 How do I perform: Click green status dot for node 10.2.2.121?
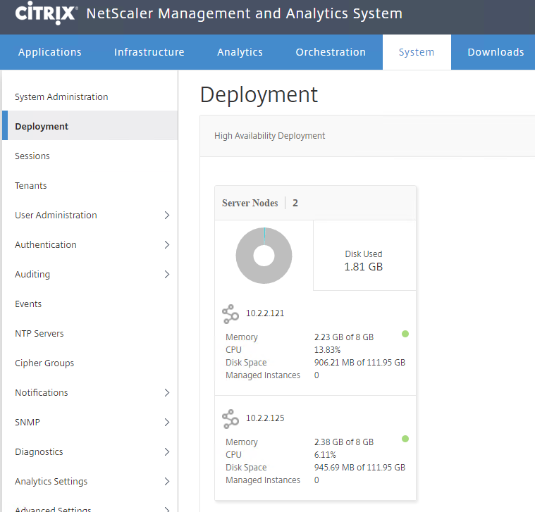click(405, 334)
